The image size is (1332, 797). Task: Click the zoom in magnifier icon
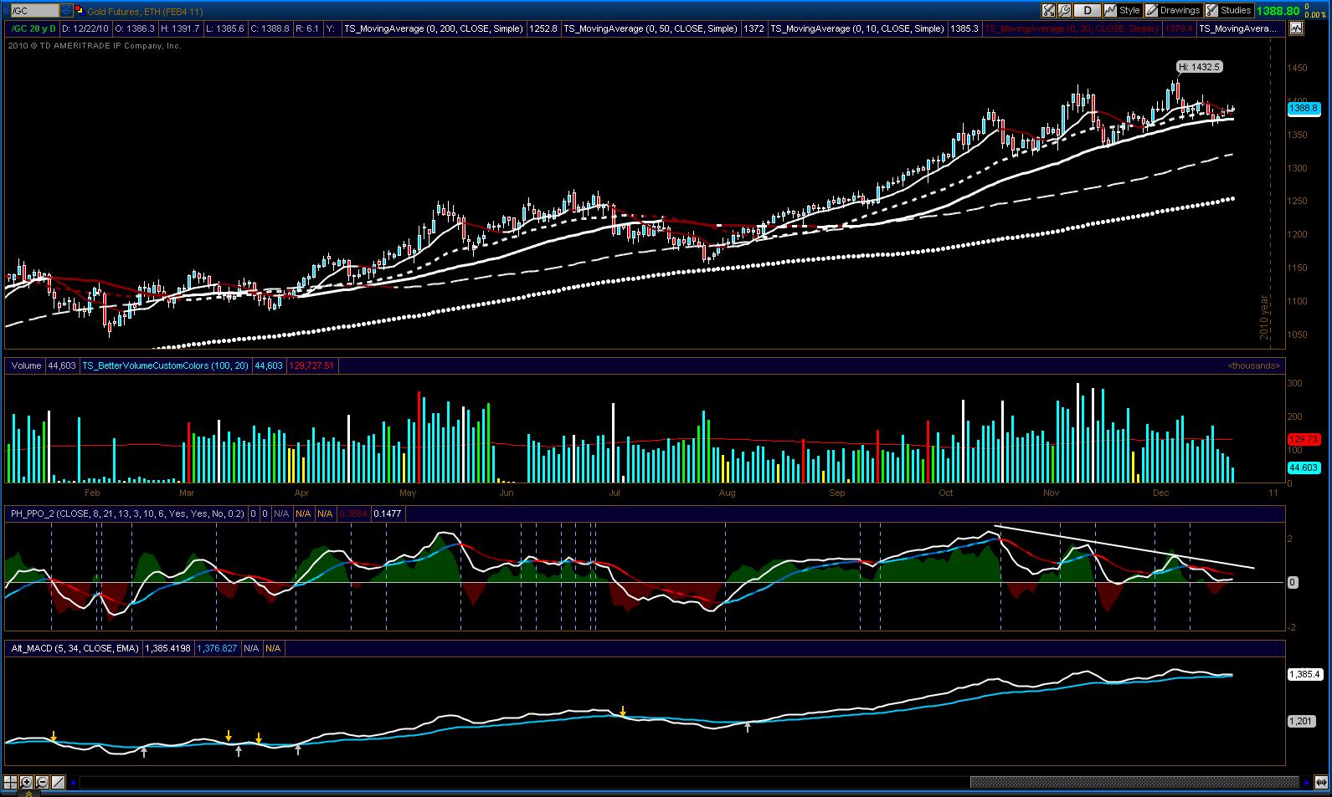pos(27,783)
